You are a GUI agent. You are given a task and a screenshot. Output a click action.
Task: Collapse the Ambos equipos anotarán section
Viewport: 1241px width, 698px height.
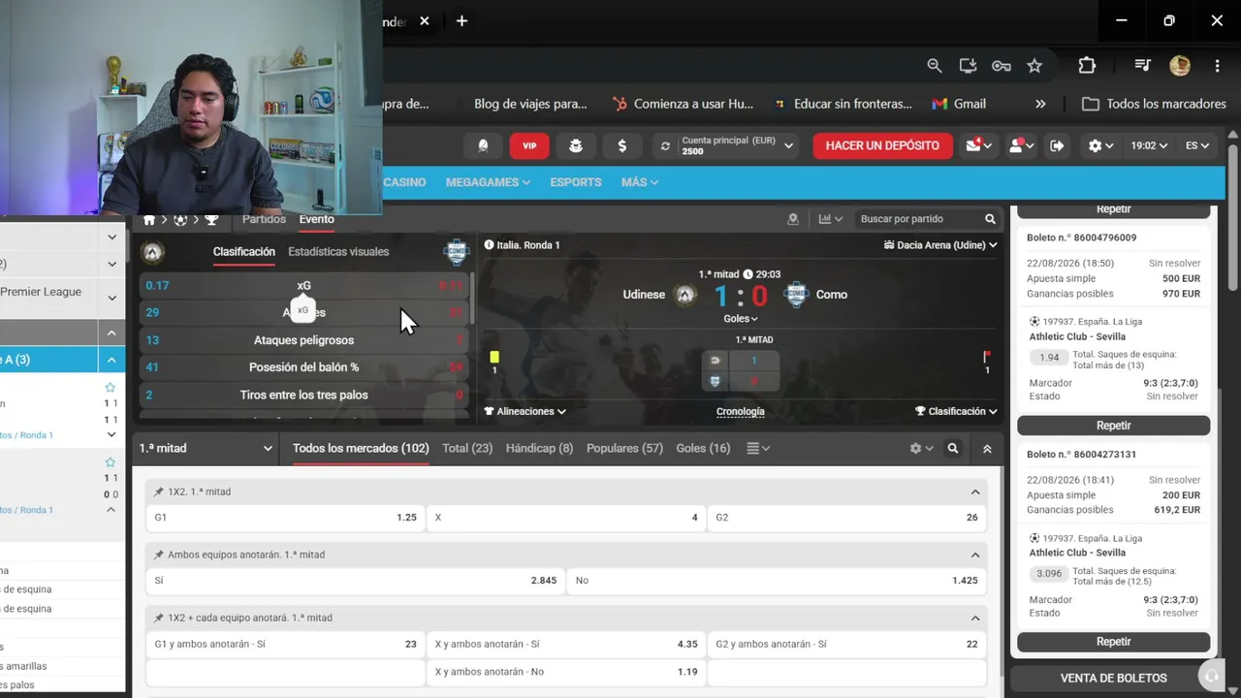coord(975,555)
